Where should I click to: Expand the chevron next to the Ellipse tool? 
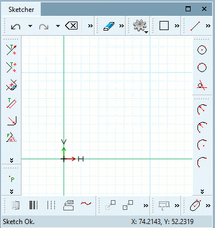click(208, 205)
